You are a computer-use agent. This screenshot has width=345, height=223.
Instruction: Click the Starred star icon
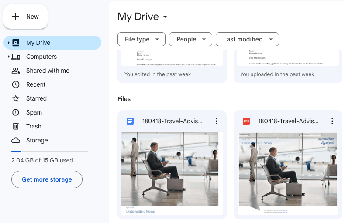(16, 98)
